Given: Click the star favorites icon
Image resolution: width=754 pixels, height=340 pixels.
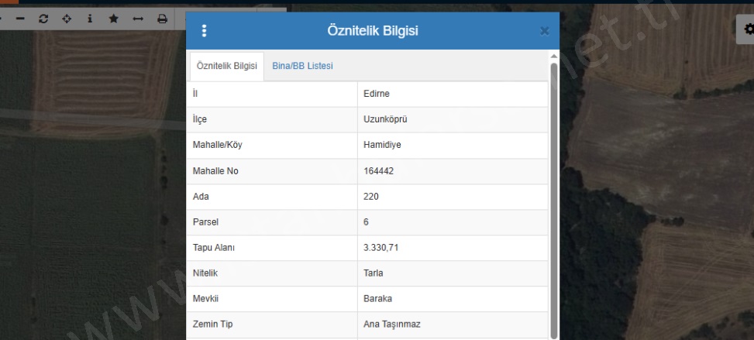Looking at the screenshot, I should [113, 19].
